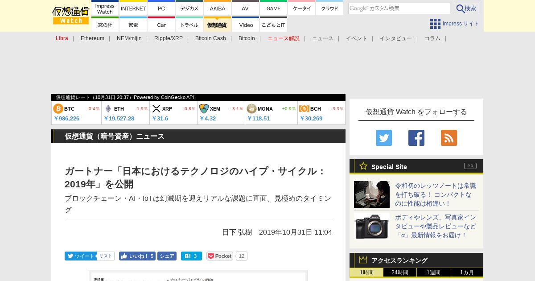535x281 pixels.
Task: Click the 仮想通貨 Watch site logo
Action: coord(71,15)
